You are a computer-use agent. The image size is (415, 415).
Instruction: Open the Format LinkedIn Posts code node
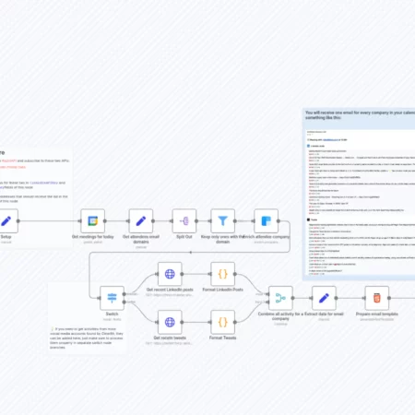[223, 274]
